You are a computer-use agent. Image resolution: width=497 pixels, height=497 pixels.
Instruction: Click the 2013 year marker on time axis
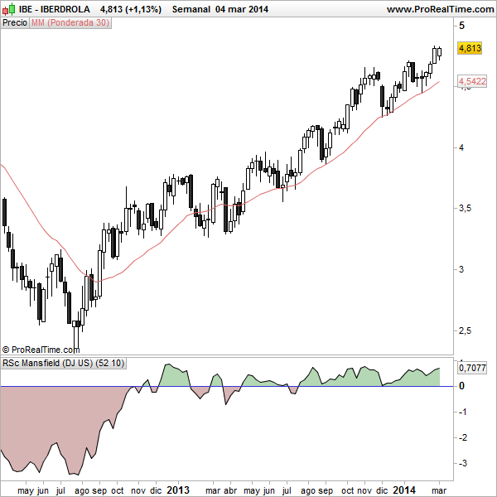(178, 490)
